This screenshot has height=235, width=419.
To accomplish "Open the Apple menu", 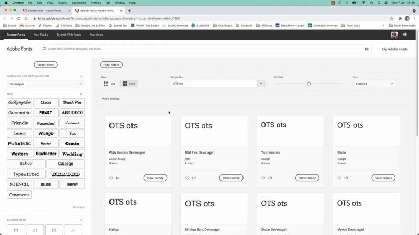I will [x=6, y=3].
